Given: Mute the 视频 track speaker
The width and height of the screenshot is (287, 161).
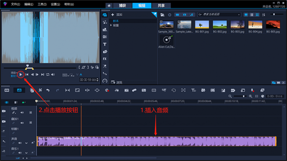Looking at the screenshot, I should [x=22, y=113].
